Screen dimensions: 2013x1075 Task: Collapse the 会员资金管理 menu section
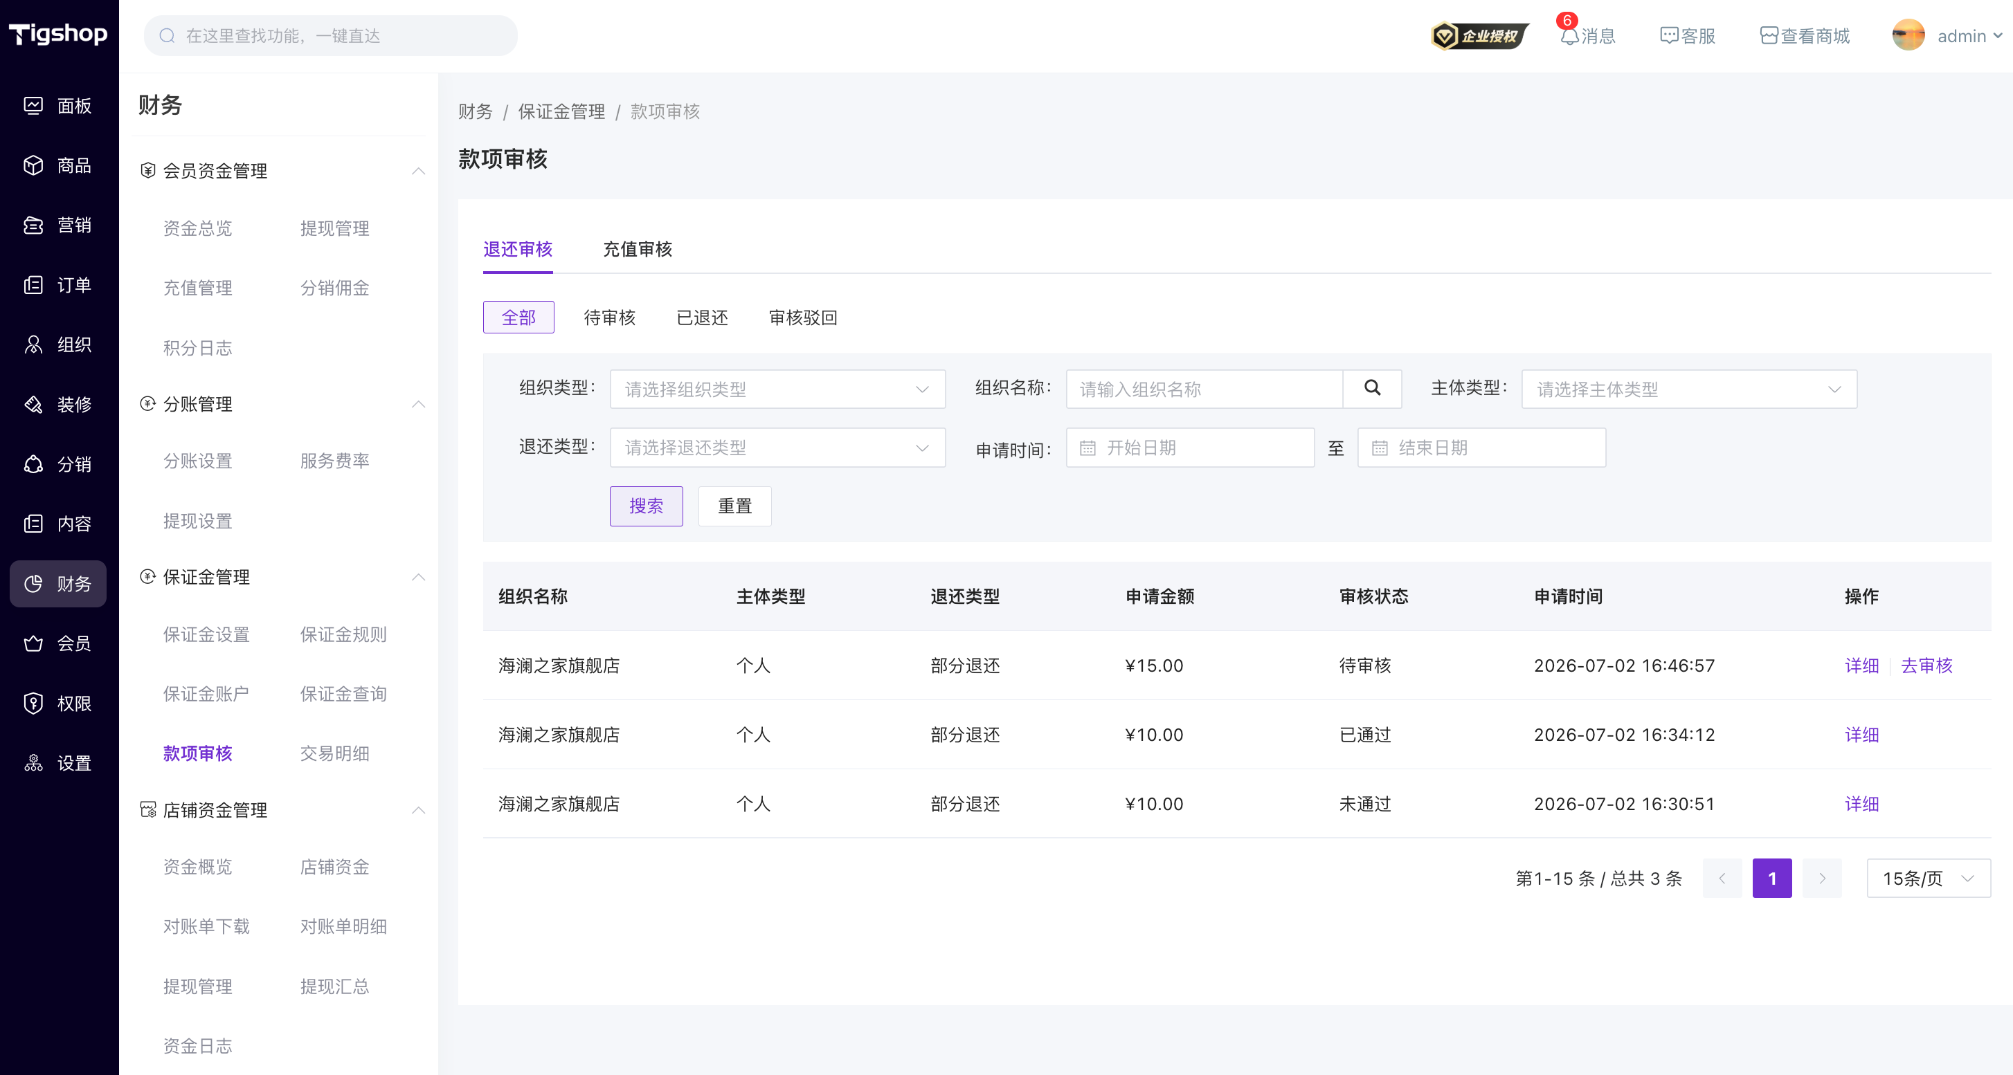tap(419, 171)
